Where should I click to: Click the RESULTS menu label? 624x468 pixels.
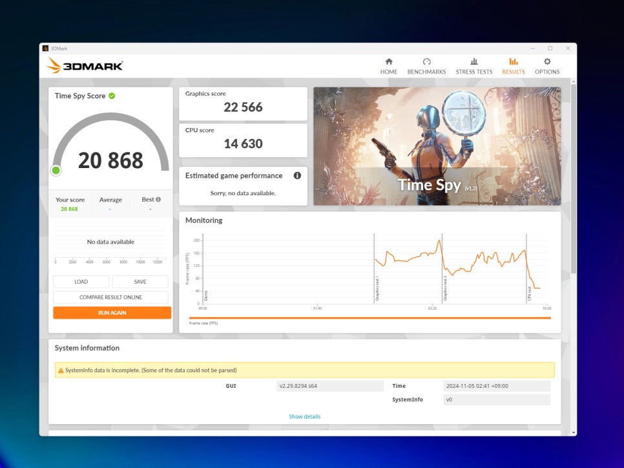tap(514, 72)
